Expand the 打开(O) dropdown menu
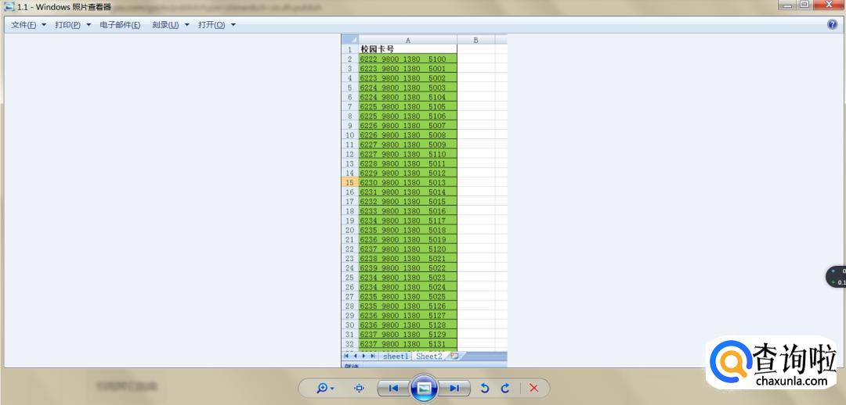 (216, 25)
